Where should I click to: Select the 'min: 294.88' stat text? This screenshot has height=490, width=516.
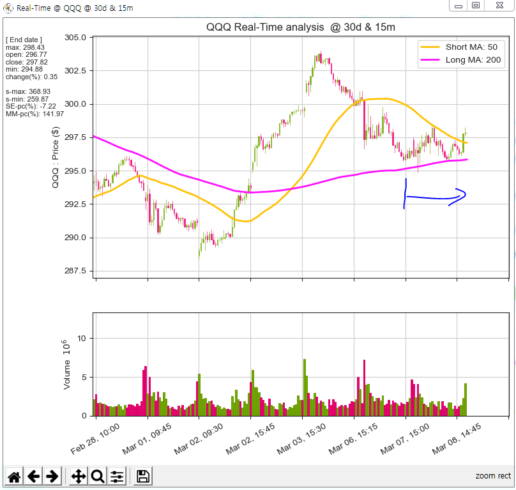click(24, 70)
